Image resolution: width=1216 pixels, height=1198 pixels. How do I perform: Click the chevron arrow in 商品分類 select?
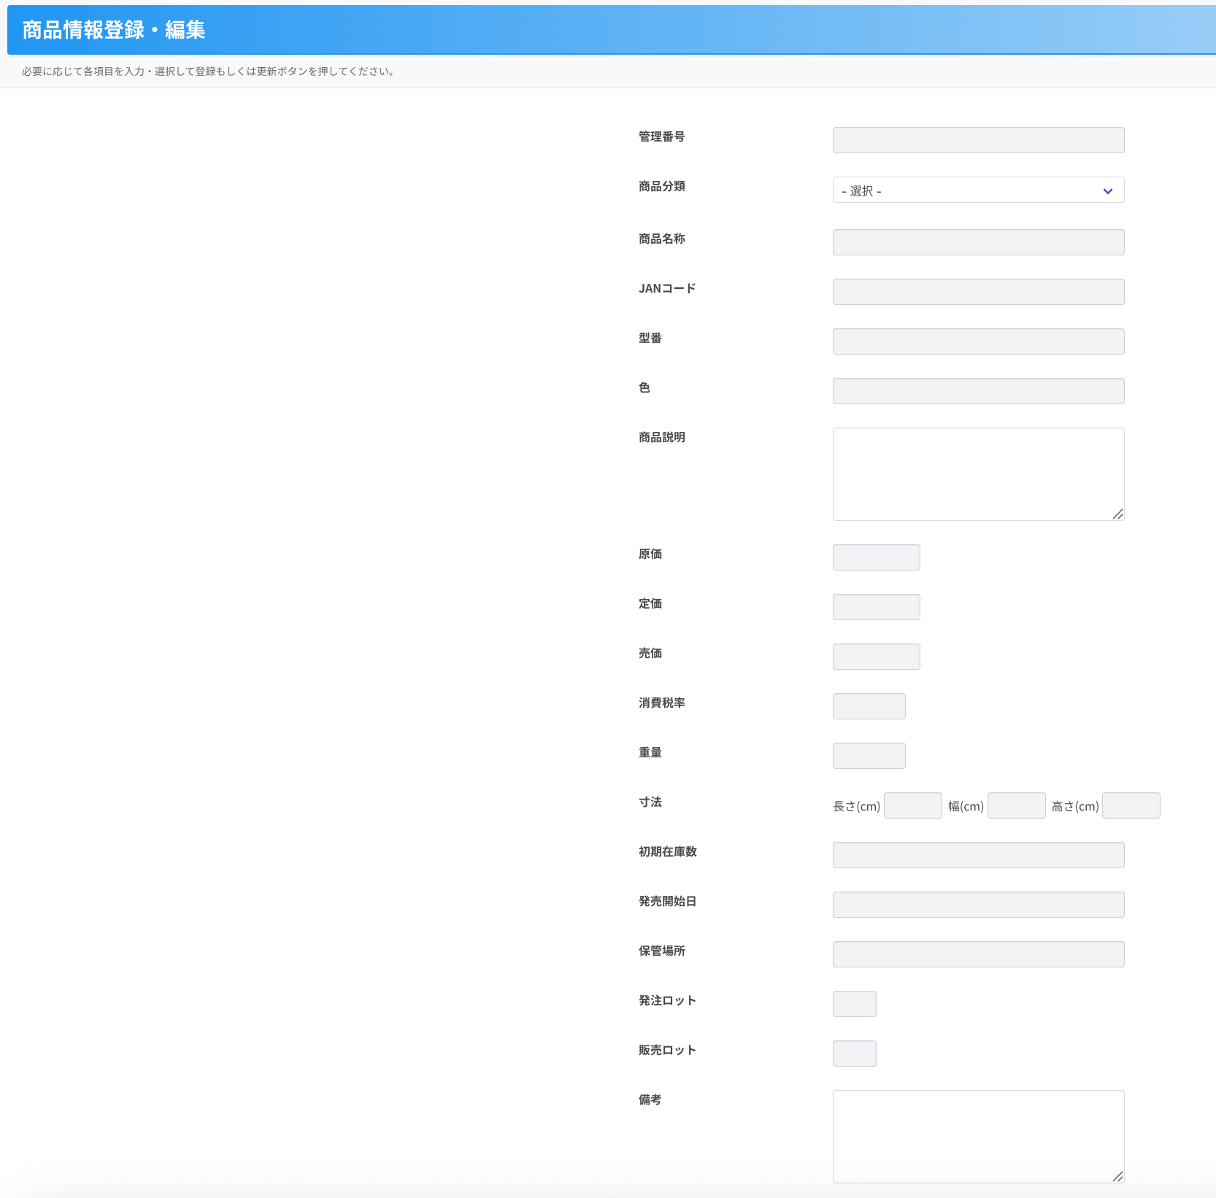click(x=1107, y=191)
